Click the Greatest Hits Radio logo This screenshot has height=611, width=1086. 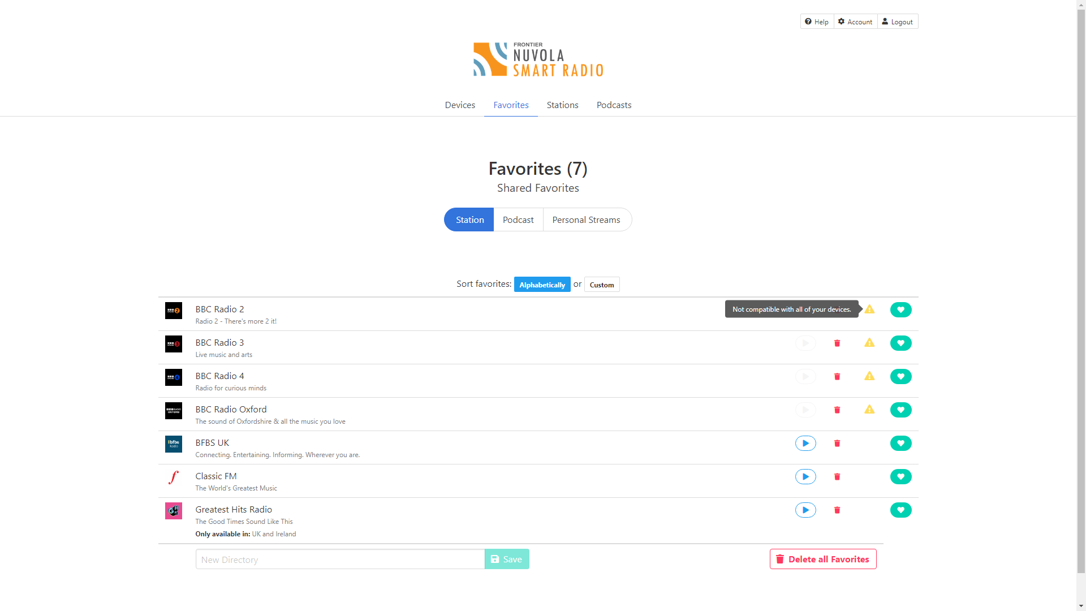click(174, 511)
